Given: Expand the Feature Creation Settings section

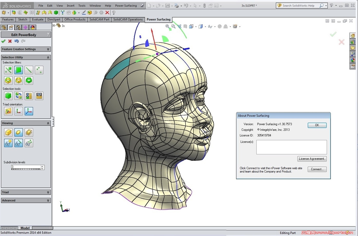Looking at the screenshot, I should click(x=26, y=49).
